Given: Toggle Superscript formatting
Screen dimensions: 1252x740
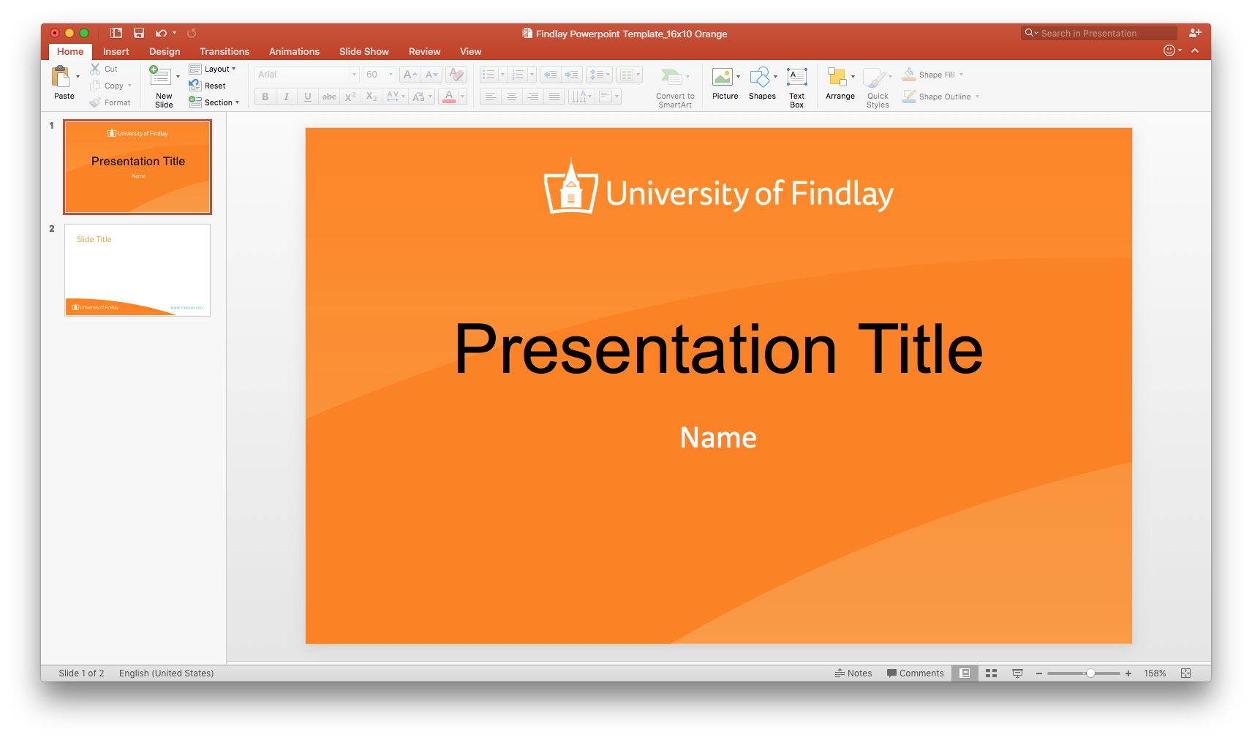Looking at the screenshot, I should 350,97.
